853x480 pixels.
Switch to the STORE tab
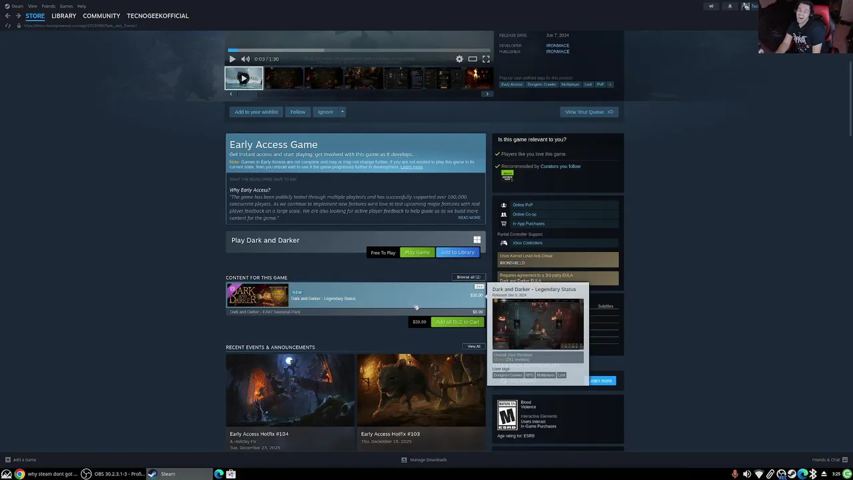[35, 16]
